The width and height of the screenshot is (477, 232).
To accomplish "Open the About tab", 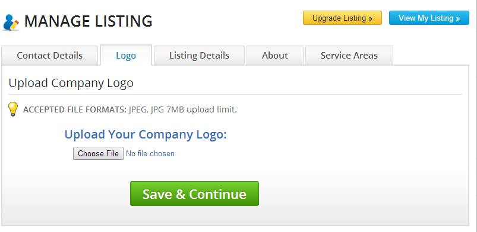I will click(x=275, y=56).
